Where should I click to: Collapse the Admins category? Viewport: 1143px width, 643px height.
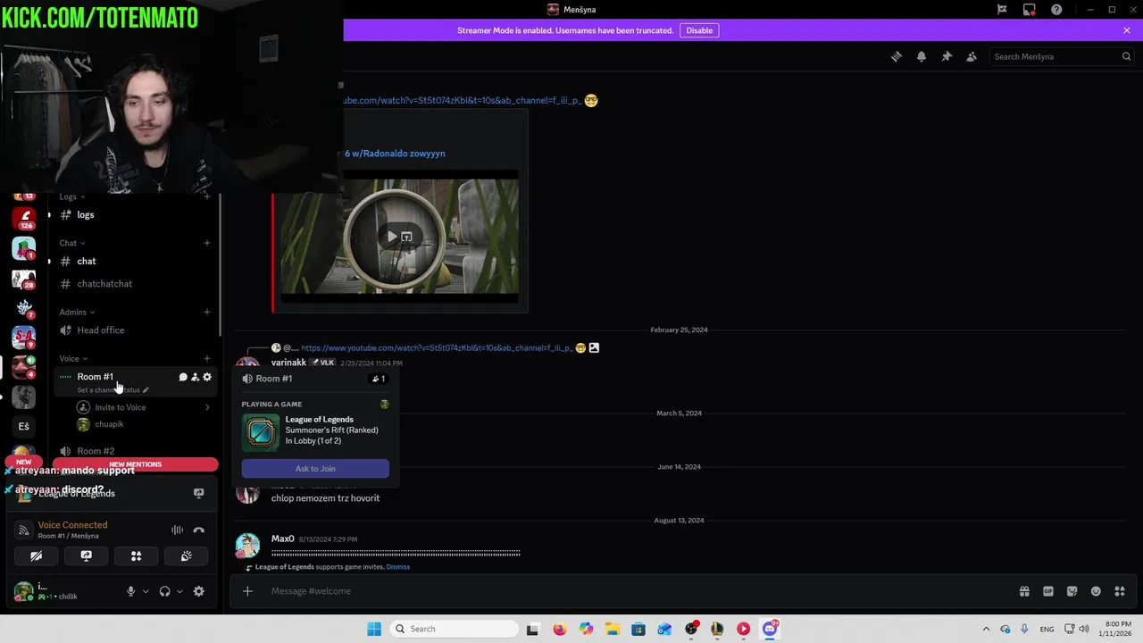coord(77,313)
